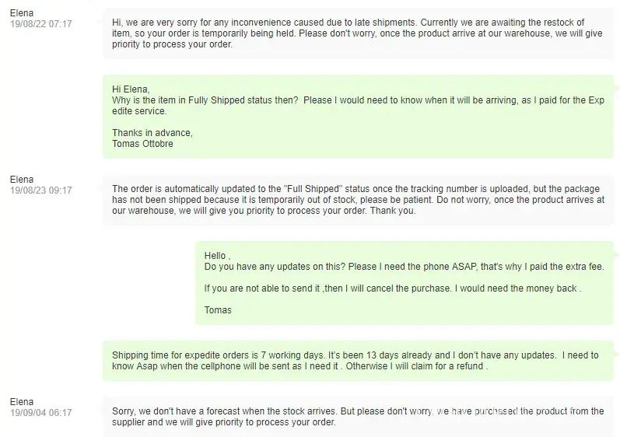620x437 pixels.
Task: Click the "Tomas Ottobre" signature
Action: 142,144
